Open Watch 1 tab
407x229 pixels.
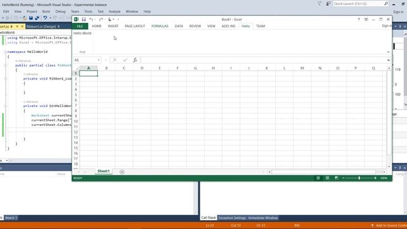(x=11, y=218)
